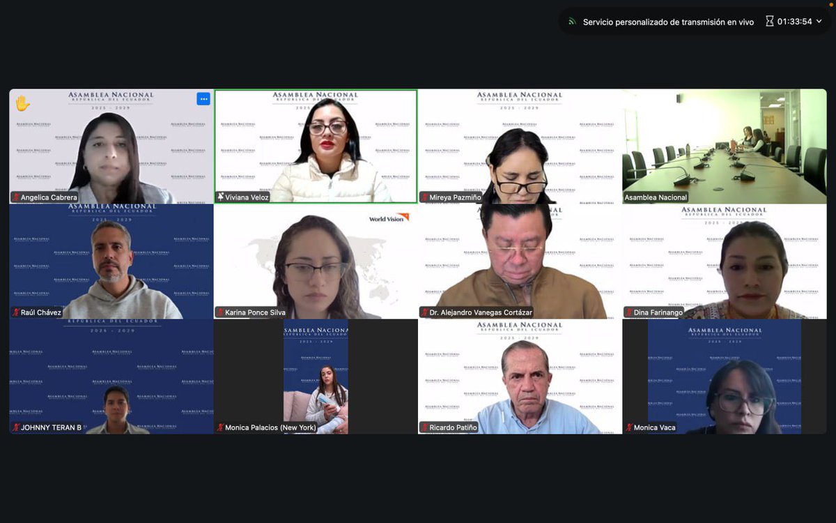
Task: Click Ricardo Patiño's muted mic icon
Action: pos(424,427)
